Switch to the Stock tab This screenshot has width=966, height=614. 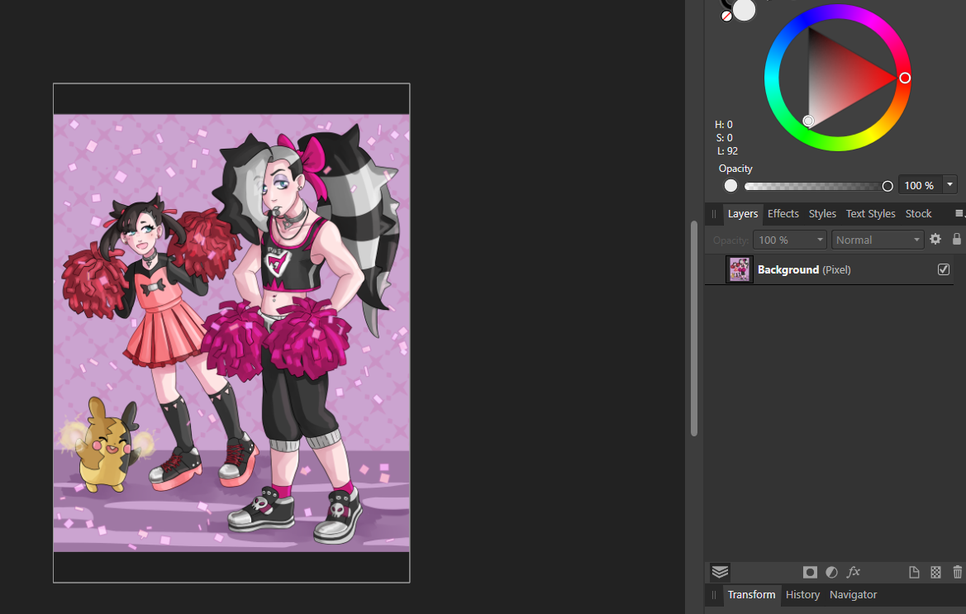(x=919, y=214)
